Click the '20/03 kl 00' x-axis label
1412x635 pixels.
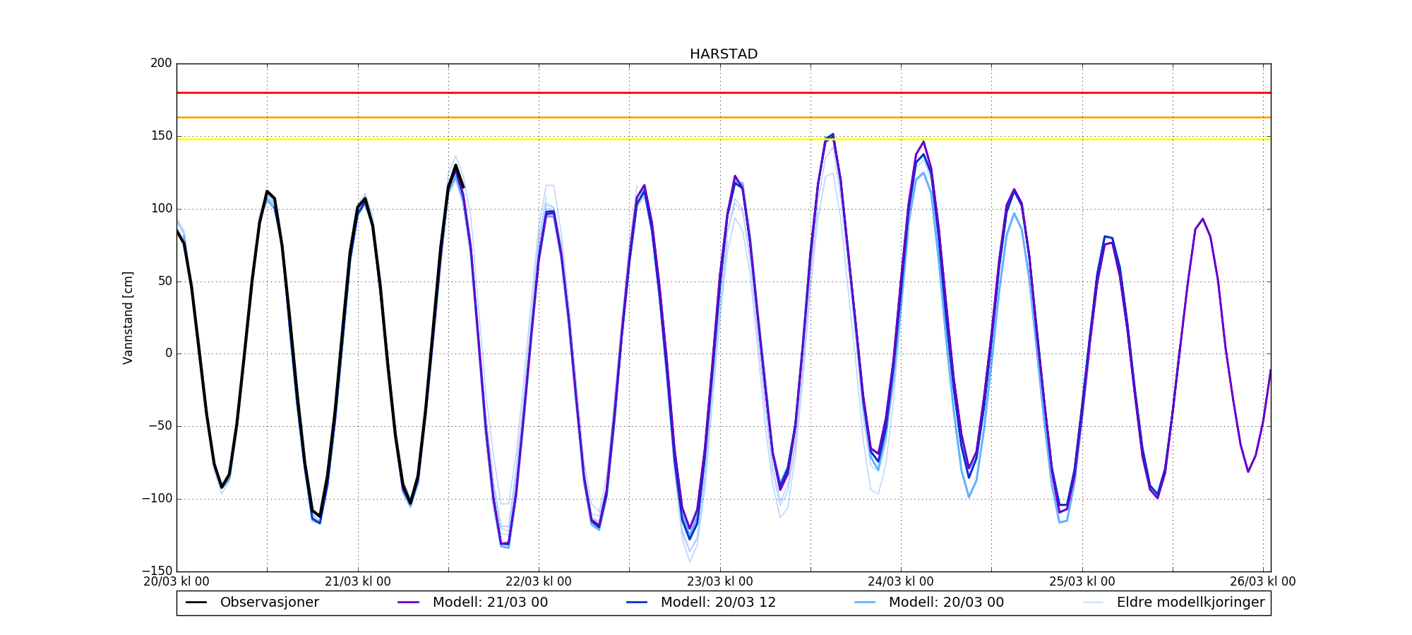(x=176, y=582)
